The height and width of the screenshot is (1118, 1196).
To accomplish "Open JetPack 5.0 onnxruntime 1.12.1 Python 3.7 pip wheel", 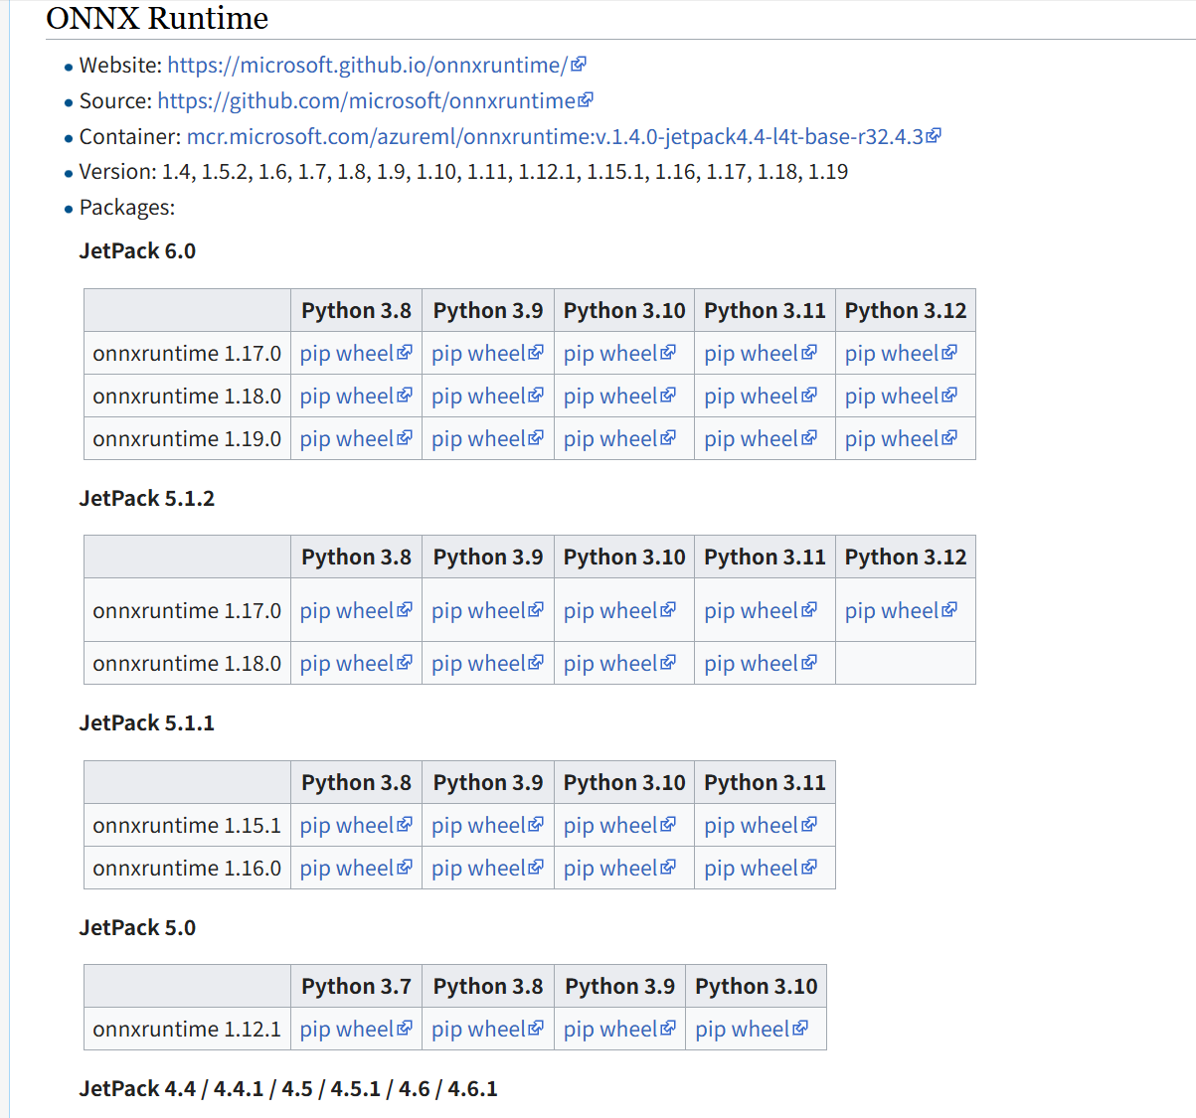I will point(356,1030).
